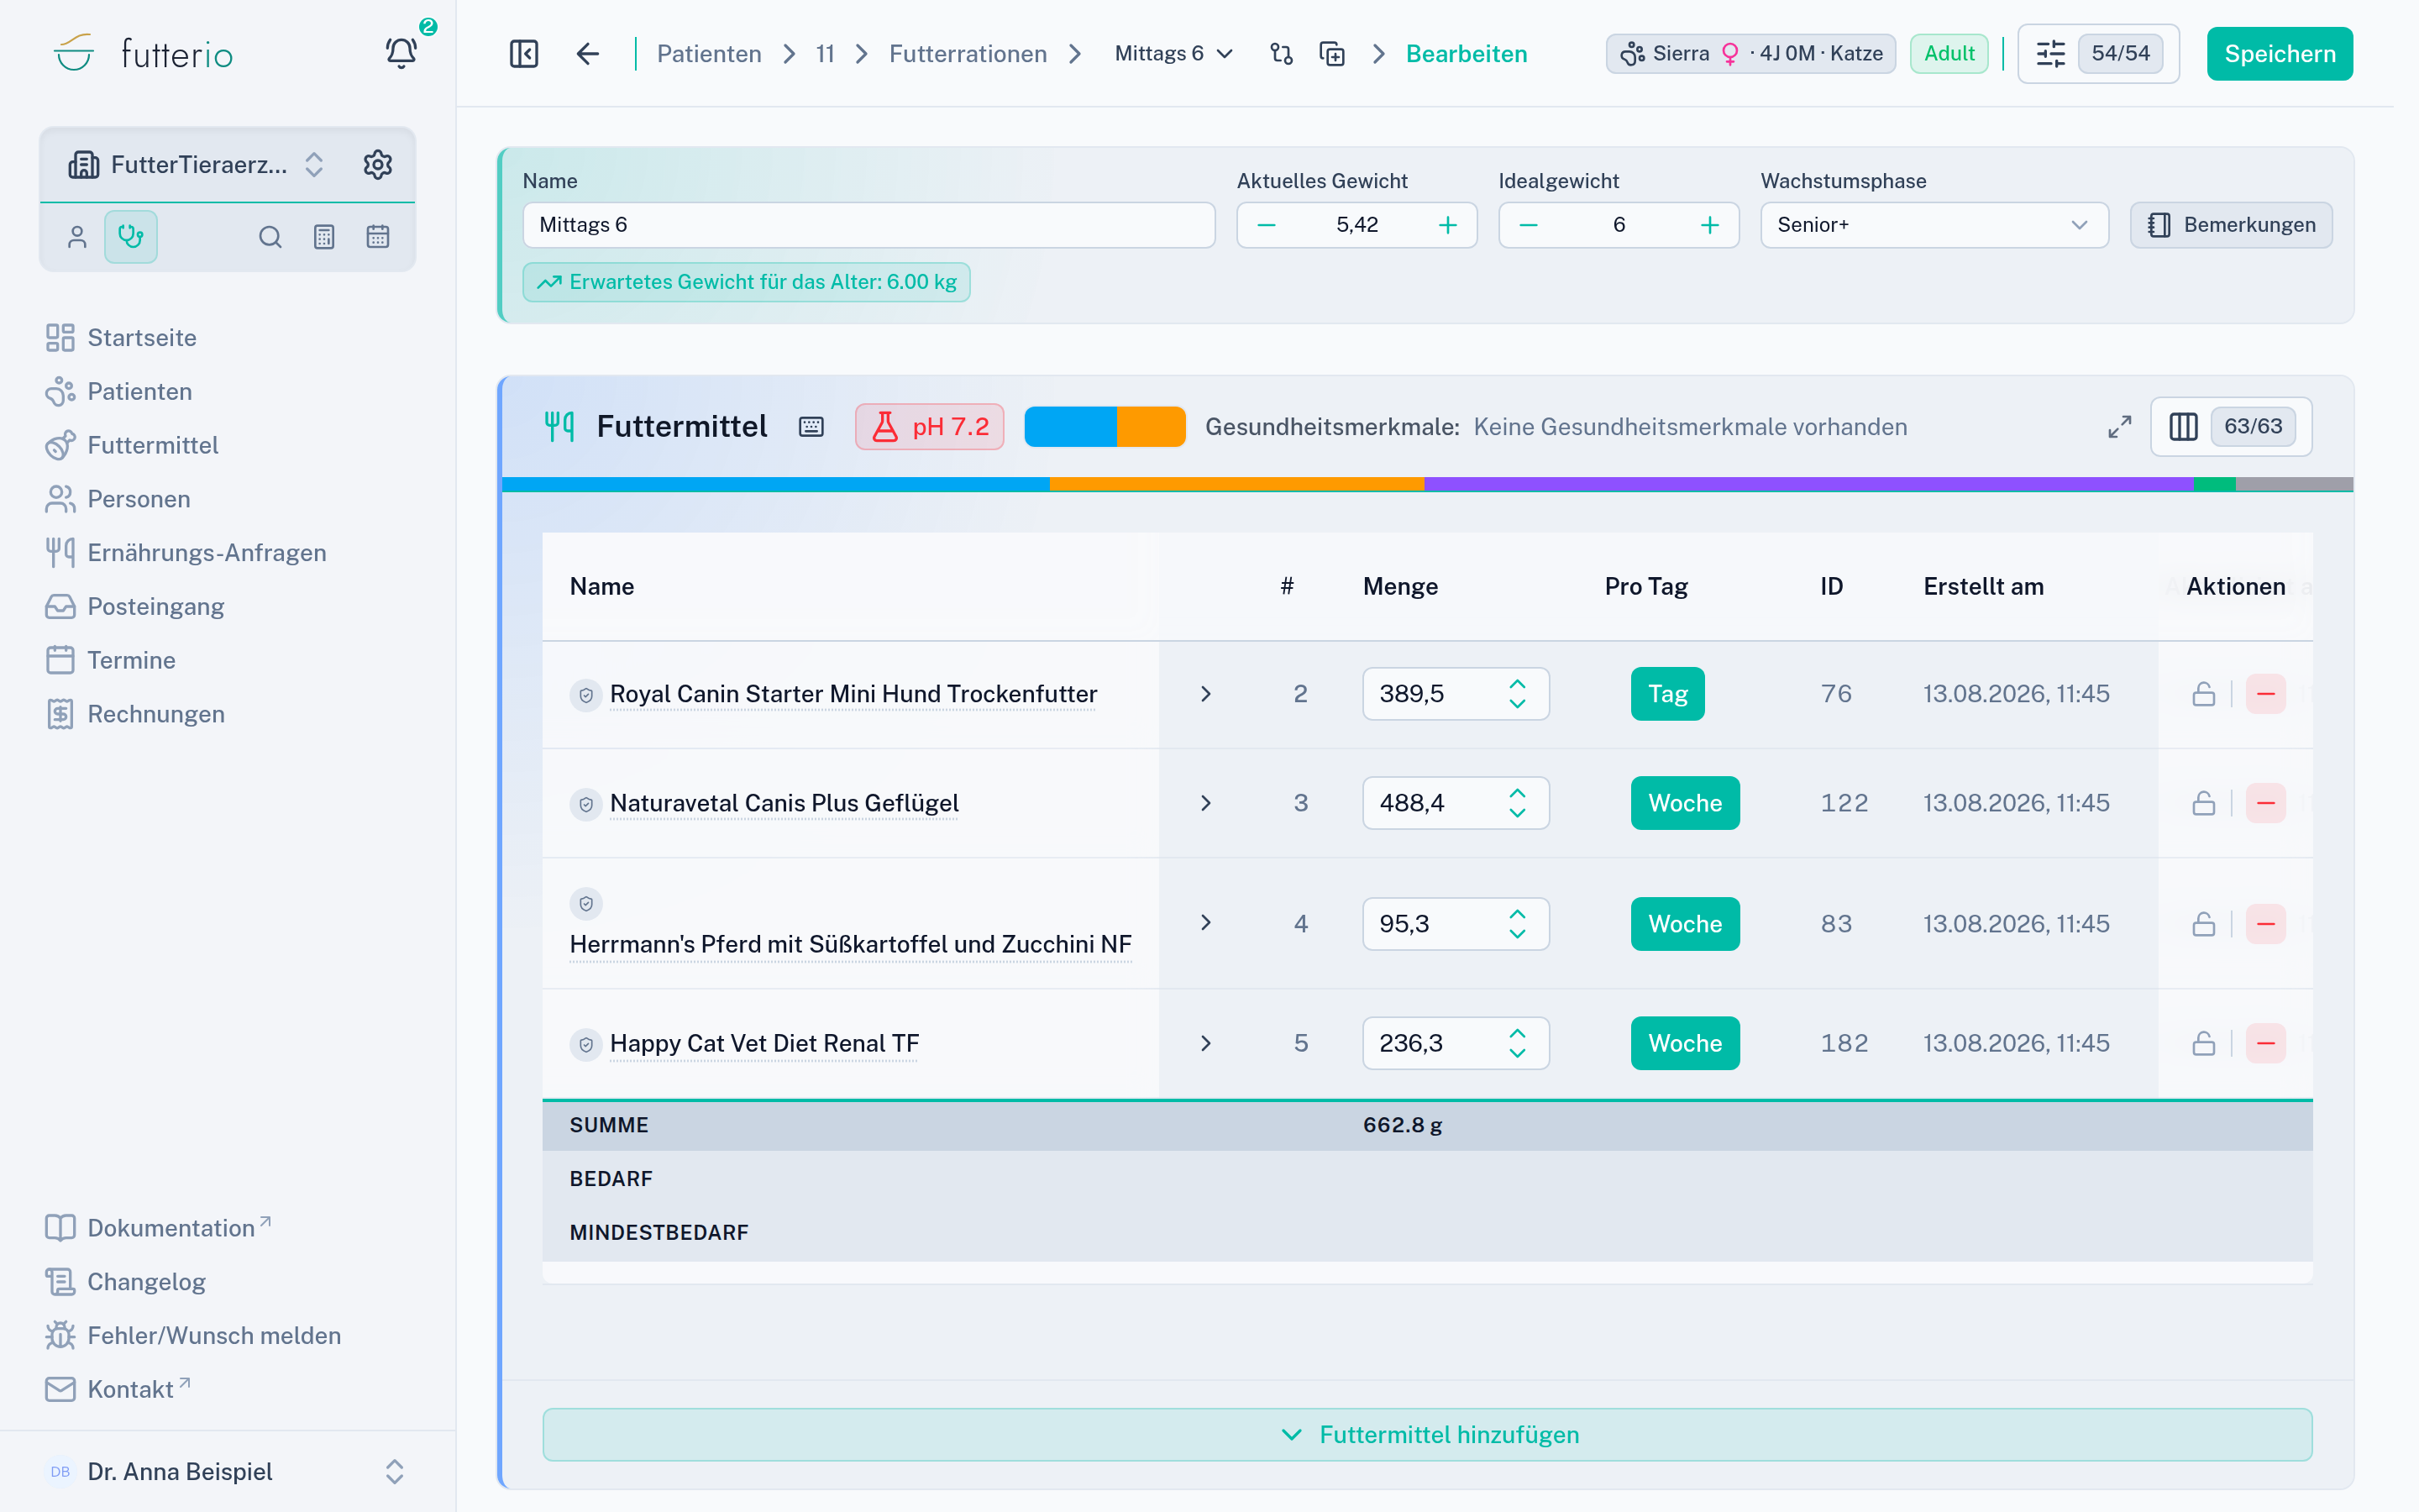
Task: Toggle lock on Royal Canin Starter row
Action: click(2203, 694)
